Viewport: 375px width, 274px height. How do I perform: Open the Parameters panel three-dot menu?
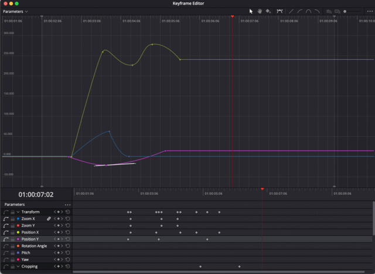[67, 205]
